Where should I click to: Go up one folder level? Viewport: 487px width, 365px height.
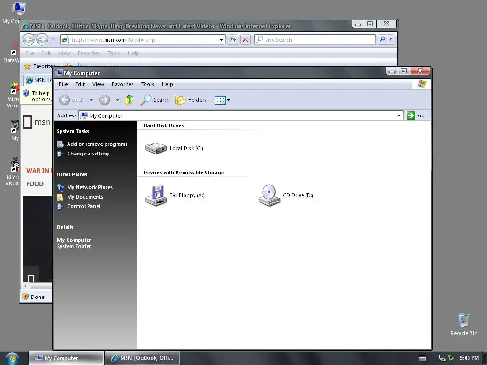point(128,100)
